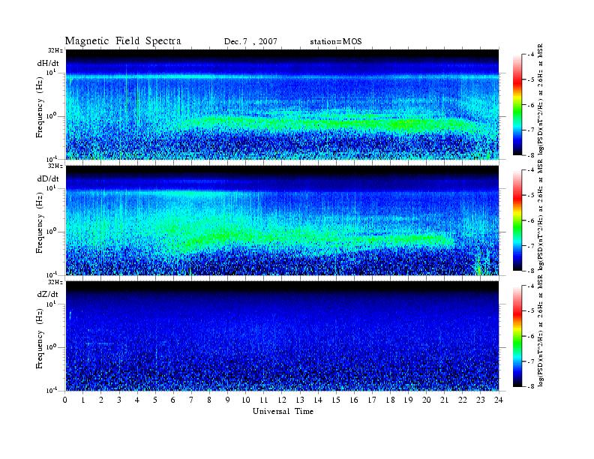Screen dimensions: 594x459
Task: Click hour "0" on the time axis
Action: click(x=65, y=400)
